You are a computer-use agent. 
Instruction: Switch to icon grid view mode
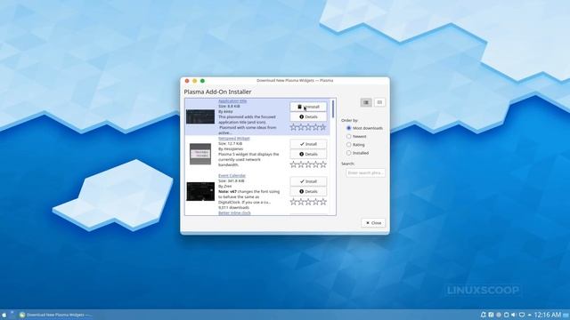tap(379, 103)
